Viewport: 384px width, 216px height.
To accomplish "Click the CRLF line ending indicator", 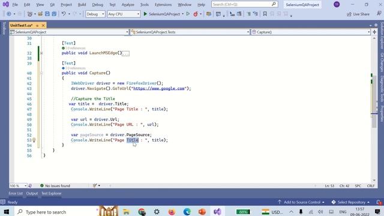I will [x=371, y=185].
